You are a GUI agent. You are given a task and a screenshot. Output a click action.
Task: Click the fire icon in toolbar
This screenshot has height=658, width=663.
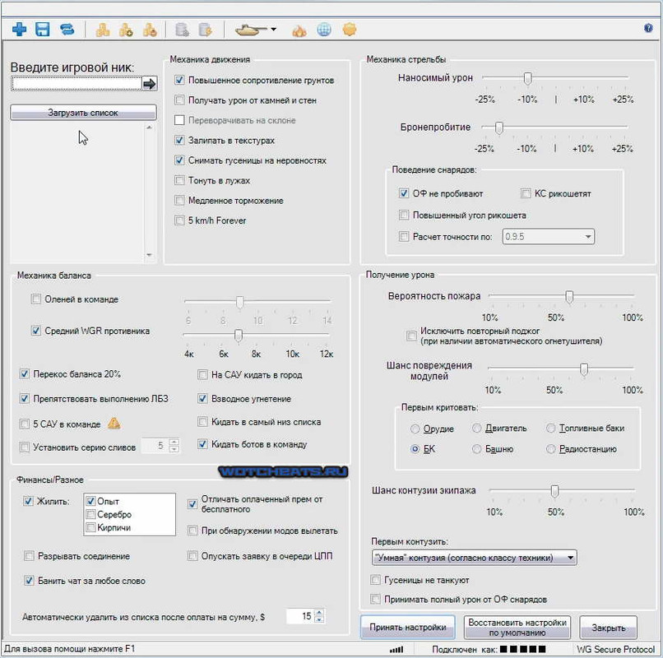pos(299,30)
